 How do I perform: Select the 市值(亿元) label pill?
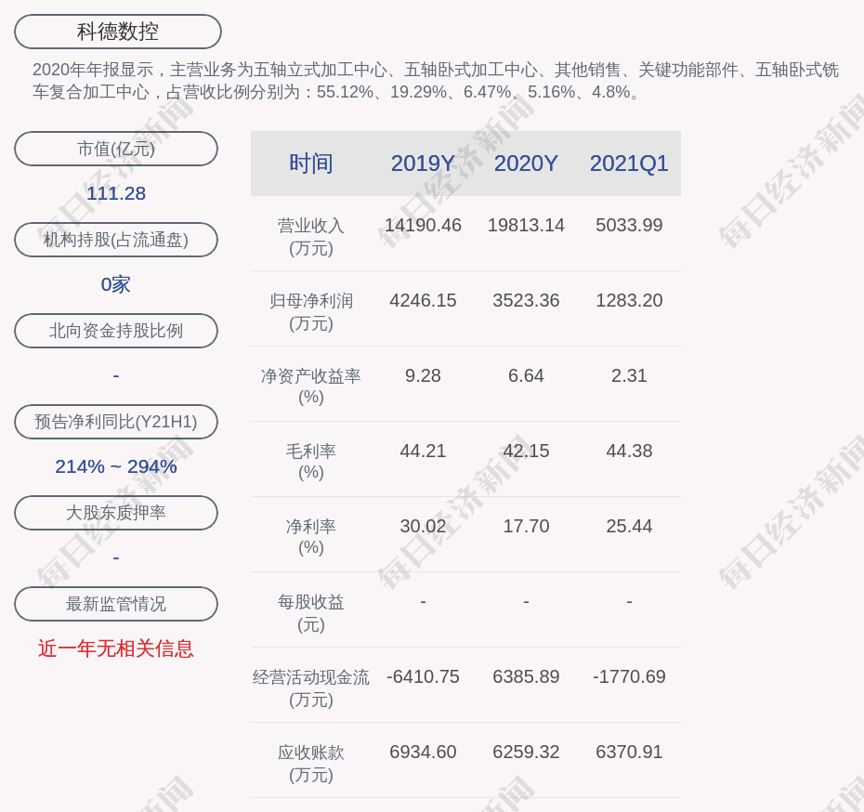point(116,149)
